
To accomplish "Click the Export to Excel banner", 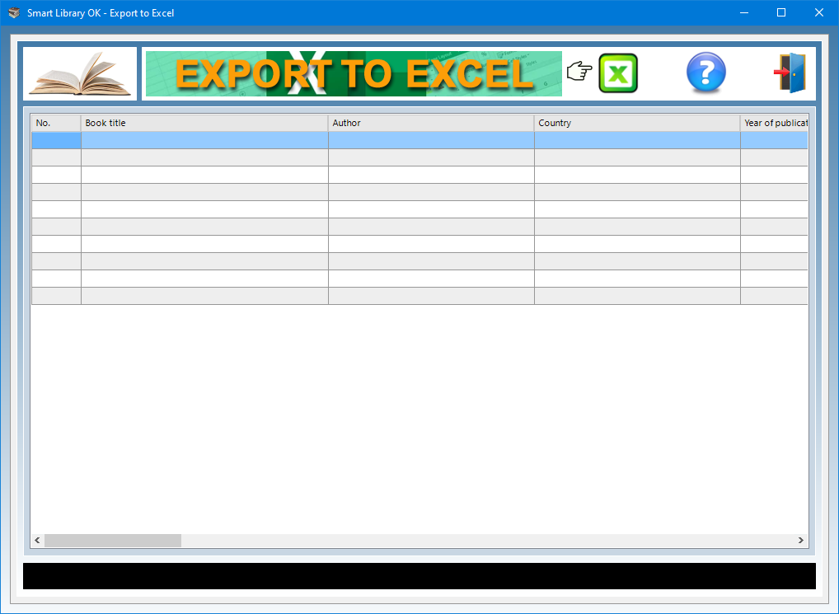I will tap(354, 74).
